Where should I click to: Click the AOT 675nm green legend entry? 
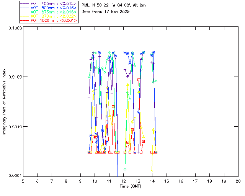(x=54, y=12)
